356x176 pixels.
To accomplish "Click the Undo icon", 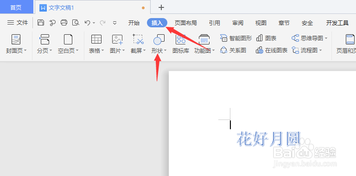I will tap(88, 22).
